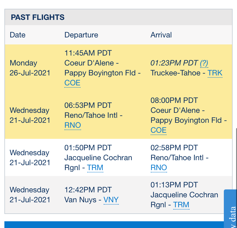Click the Departure column header

point(81,35)
